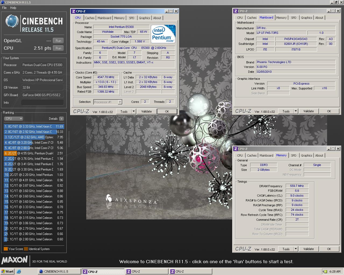
Task: Click the Your Score orange legend swatch
Action: click(6, 249)
